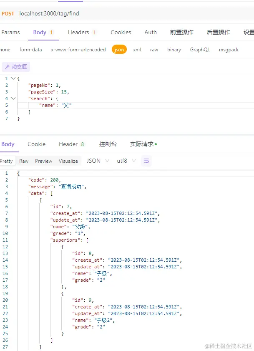Click the "name": "父" line in request editor
254x351 pixels.
pyautogui.click(x=55, y=105)
